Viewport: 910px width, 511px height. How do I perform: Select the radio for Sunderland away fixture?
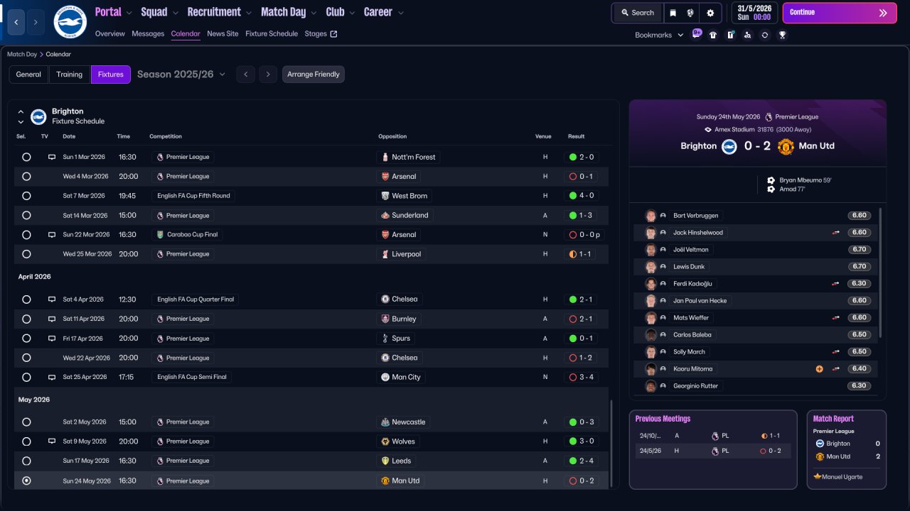tap(26, 215)
